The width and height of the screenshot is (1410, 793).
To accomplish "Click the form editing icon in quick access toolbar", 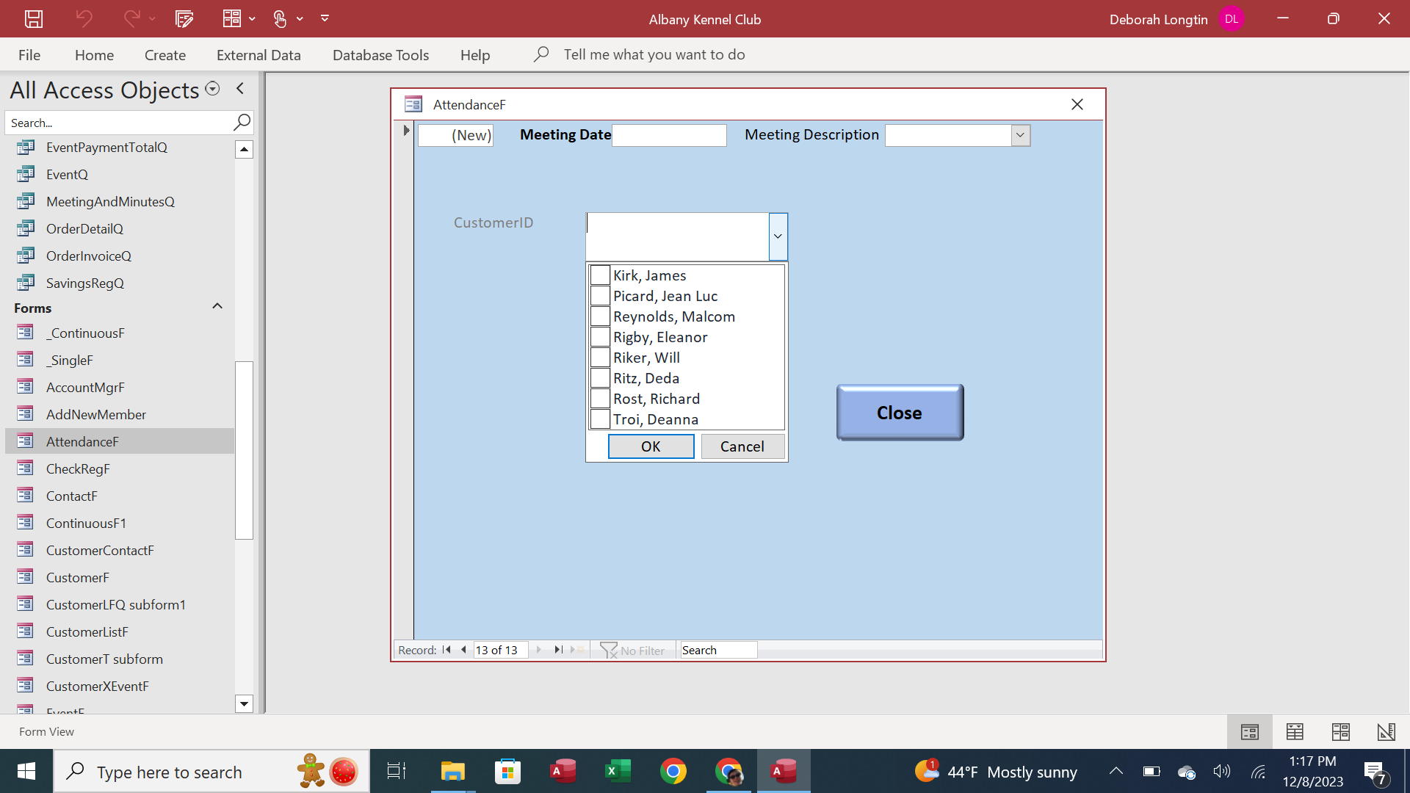I will 184,19.
